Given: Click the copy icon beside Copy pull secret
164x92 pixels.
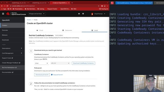Looking at the screenshot, I should [x=52, y=75].
